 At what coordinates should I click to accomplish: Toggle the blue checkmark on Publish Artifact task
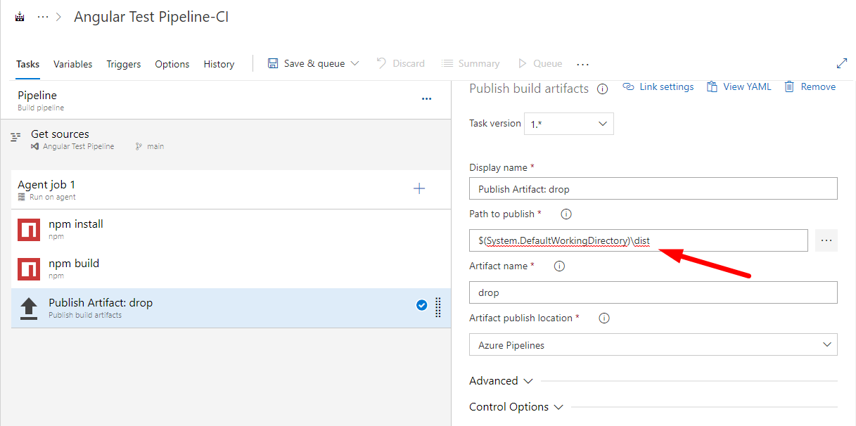point(421,305)
